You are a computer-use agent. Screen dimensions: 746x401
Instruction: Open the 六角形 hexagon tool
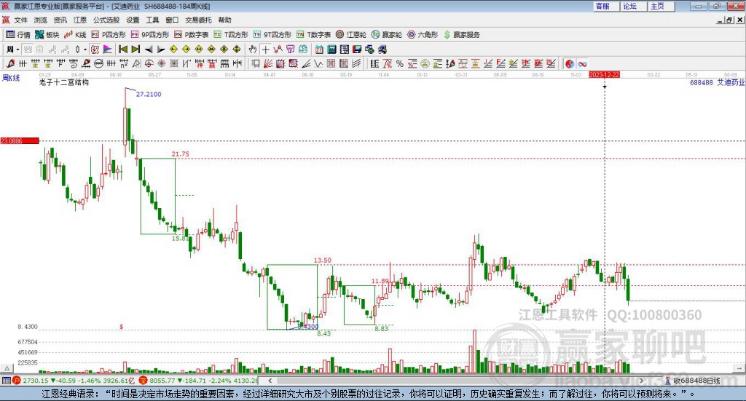[423, 35]
